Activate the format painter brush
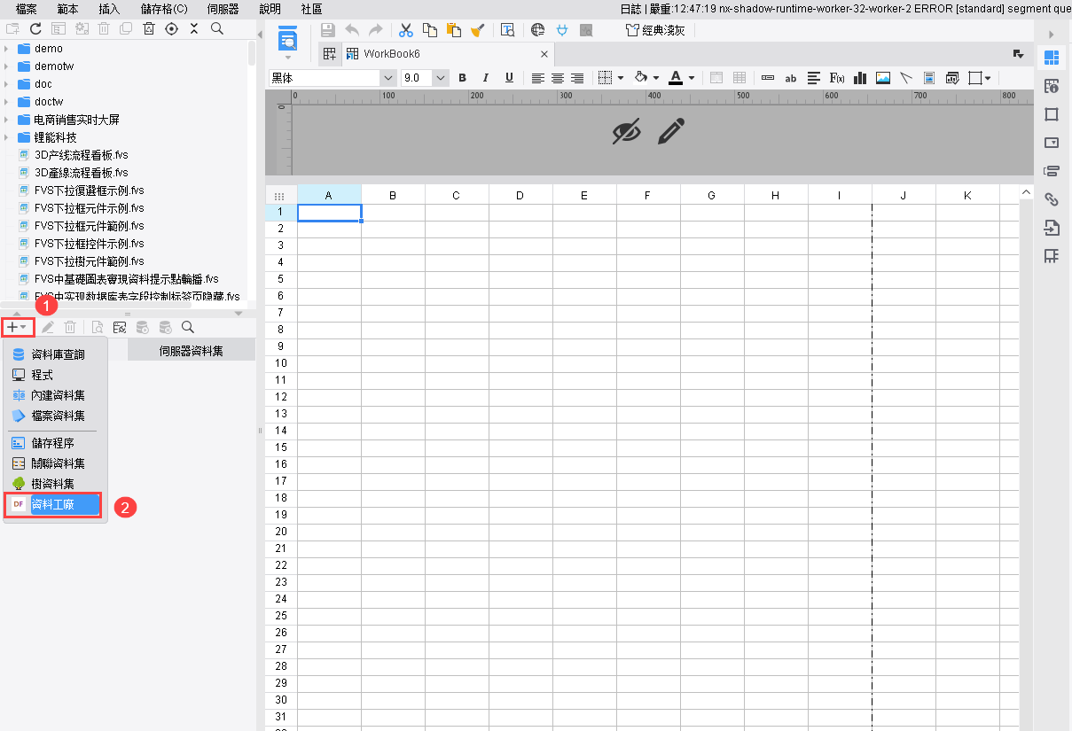 pos(477,30)
